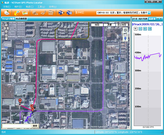Select 卫星 satellite view type
The height and width of the screenshot is (135, 164).
(110, 25)
